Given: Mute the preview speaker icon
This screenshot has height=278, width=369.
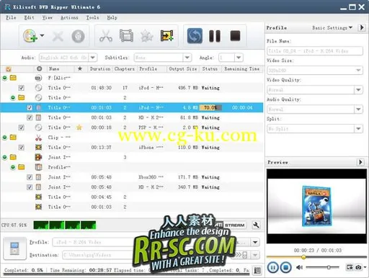Looking at the screenshot, I should pos(299,267).
